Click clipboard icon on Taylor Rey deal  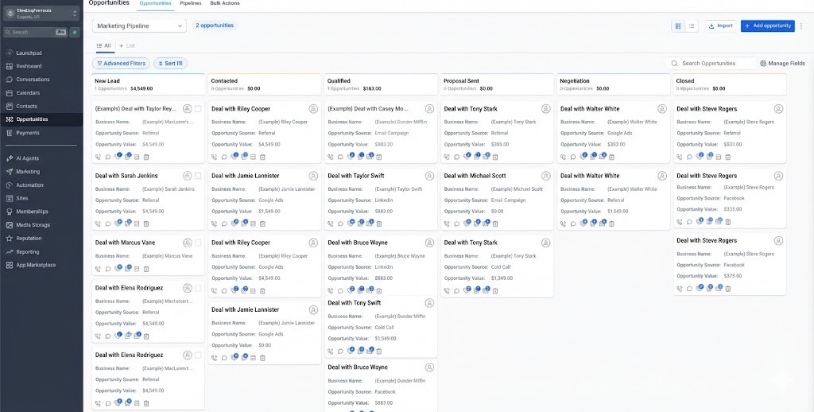tap(146, 157)
